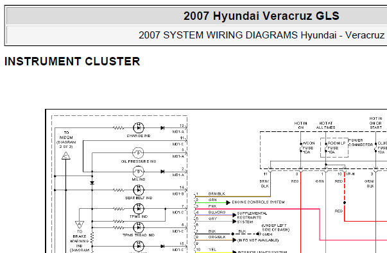The width and height of the screenshot is (387, 253).
Task: Click the 'ROOM LP FUSE 15A' label
Action: tap(336, 148)
